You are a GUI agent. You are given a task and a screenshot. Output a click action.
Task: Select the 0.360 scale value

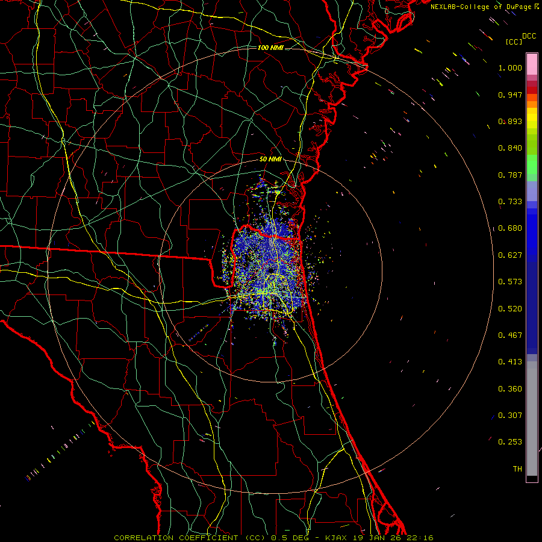point(510,389)
